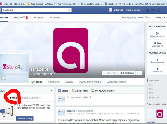The height and width of the screenshot is (124, 167).
Task: Go to Strona główna
Action: tap(133, 10)
